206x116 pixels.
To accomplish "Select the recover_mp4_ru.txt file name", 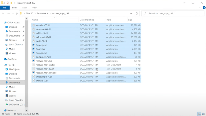I will (x=45, y=69).
